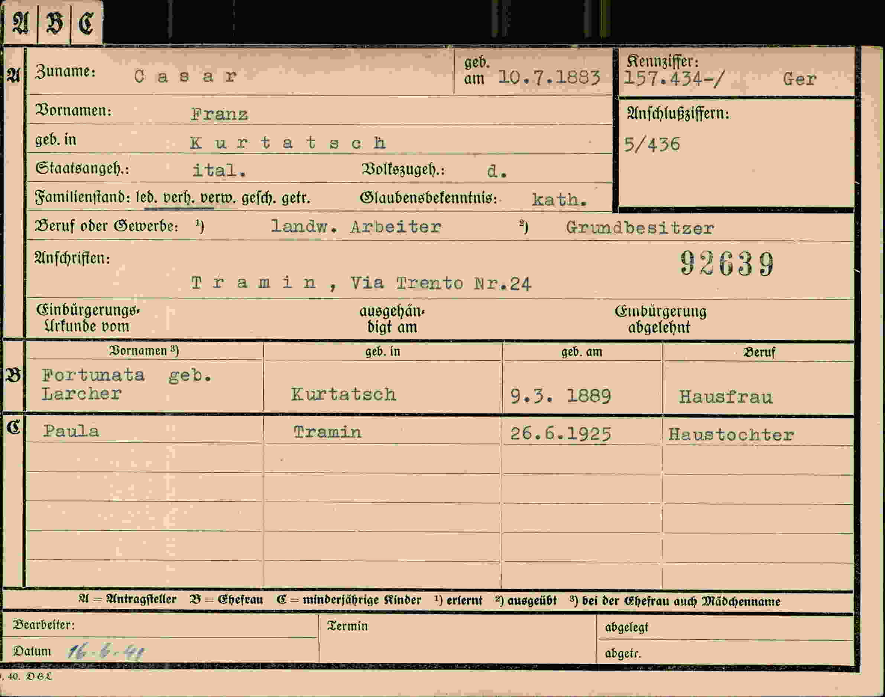Click the 'Volkszugeh.:' label
Viewport: 885px width, 697px height.
(403, 170)
